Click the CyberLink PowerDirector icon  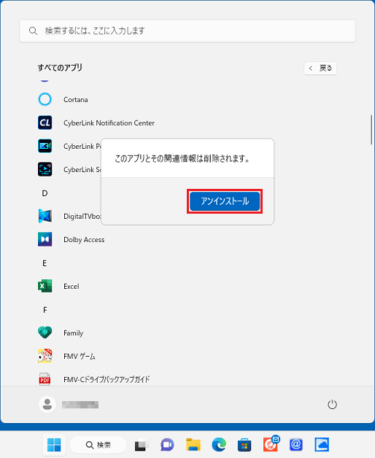pos(45,146)
